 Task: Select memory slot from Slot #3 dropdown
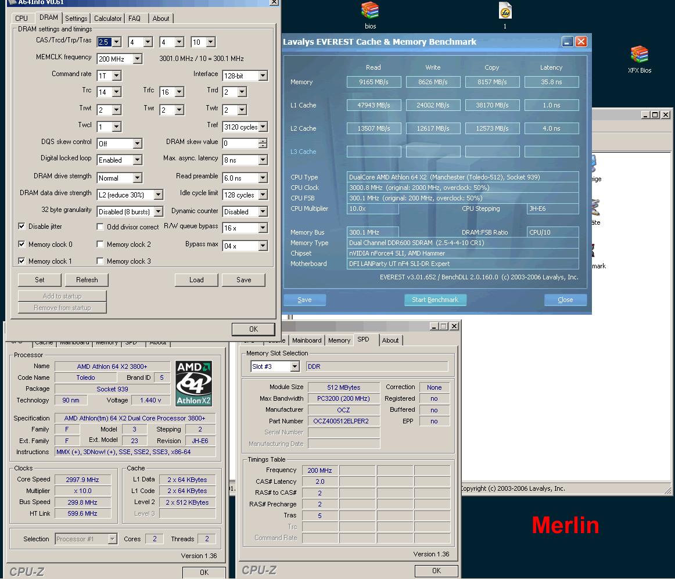pos(295,366)
